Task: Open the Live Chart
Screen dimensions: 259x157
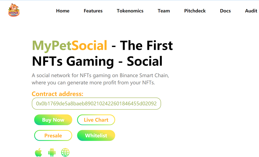Action: (96, 120)
